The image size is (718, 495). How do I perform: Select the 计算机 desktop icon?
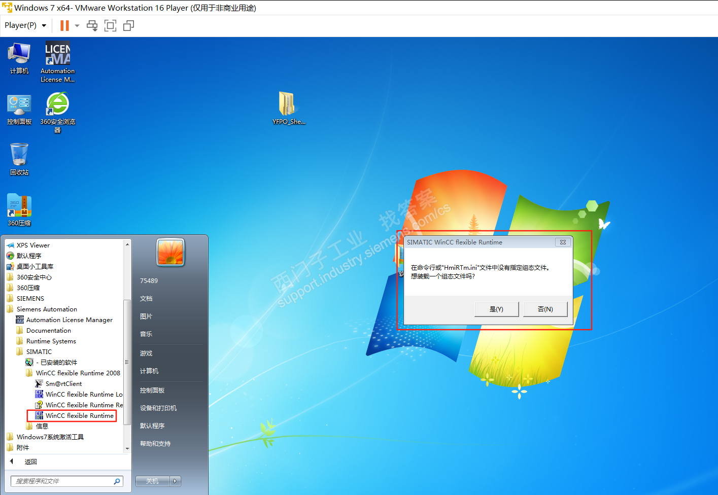(x=19, y=58)
